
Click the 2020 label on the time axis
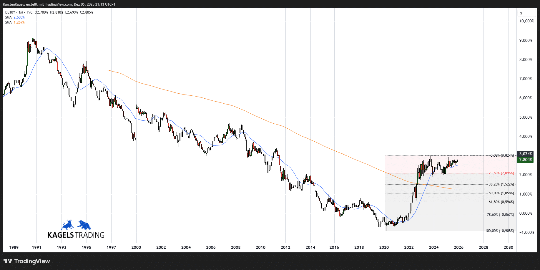tap(384, 247)
